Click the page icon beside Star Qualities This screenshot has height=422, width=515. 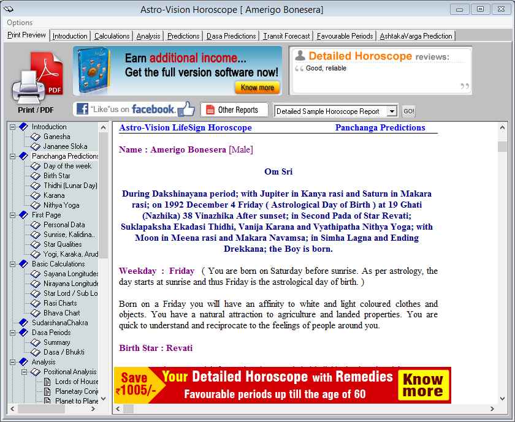pos(36,244)
